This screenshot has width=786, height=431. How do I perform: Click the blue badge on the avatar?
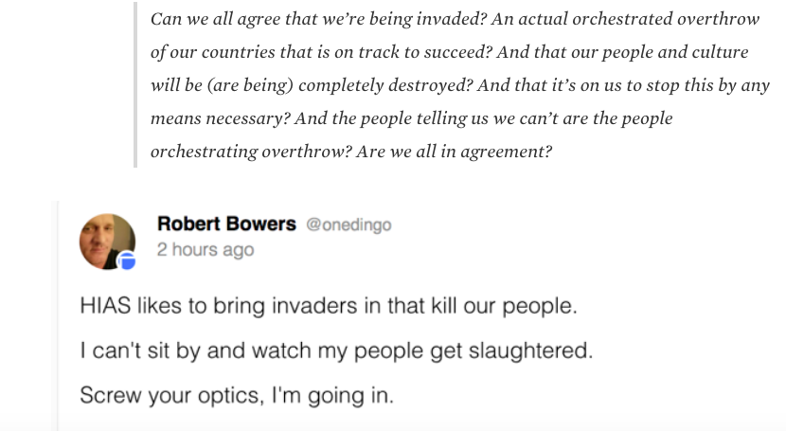(x=127, y=260)
